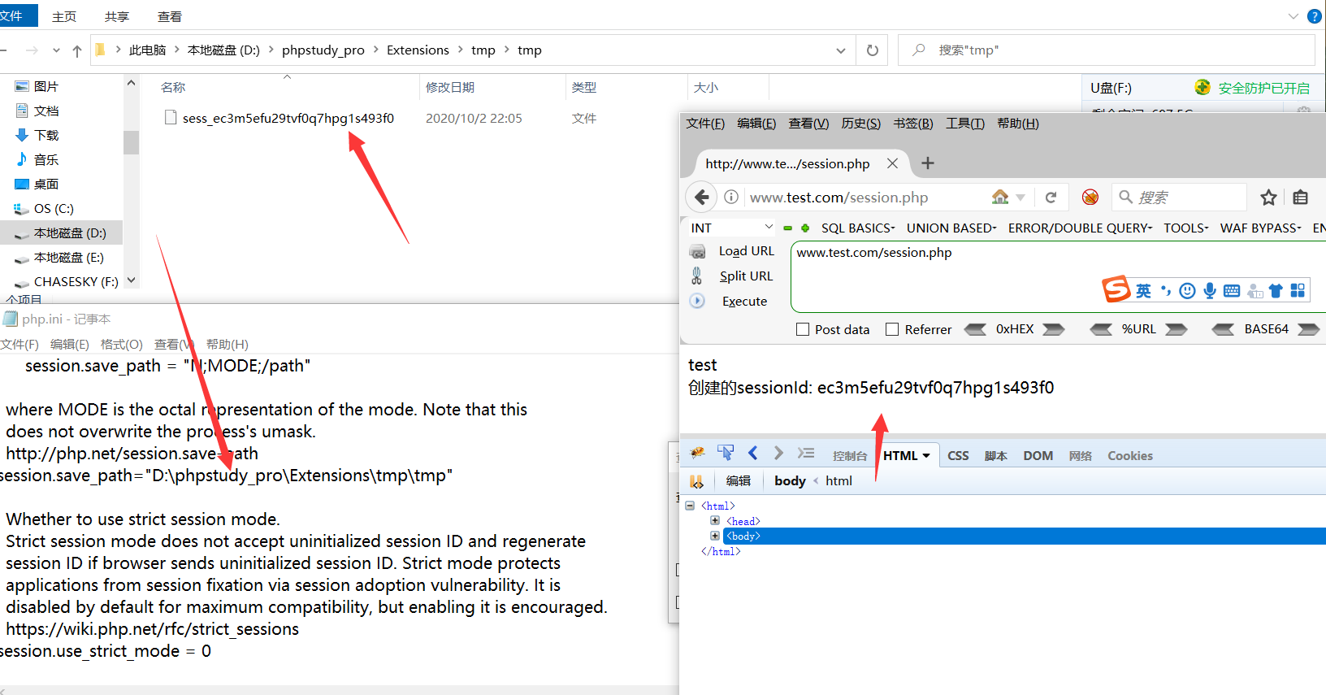This screenshot has height=695, width=1326.
Task: Open Explorer 查看 ribbon tab
Action: click(170, 17)
